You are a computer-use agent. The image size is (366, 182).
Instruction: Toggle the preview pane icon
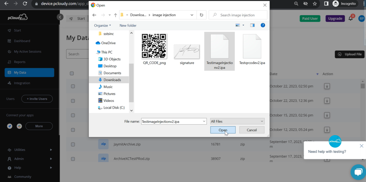pos(252,25)
